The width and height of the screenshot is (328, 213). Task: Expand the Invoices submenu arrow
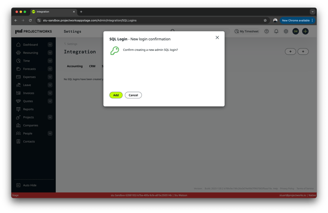point(50,93)
